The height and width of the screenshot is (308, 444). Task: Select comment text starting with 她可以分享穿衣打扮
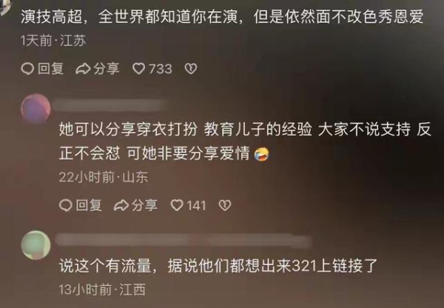(x=245, y=141)
